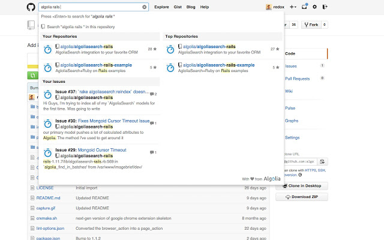Image resolution: width=384 pixels, height=240 pixels.
Task: Open algoliasearch-rails-example under Top Repositories
Action: click(218, 65)
